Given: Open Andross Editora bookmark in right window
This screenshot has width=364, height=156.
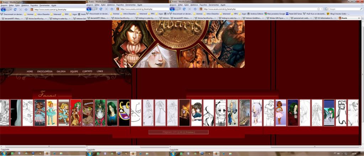Looking at the screenshot, I should click(255, 14).
